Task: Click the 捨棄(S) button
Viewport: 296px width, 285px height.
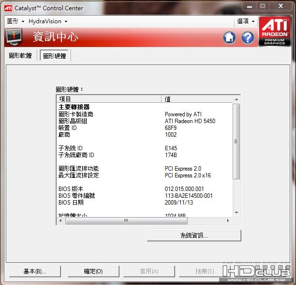Action: (x=205, y=271)
